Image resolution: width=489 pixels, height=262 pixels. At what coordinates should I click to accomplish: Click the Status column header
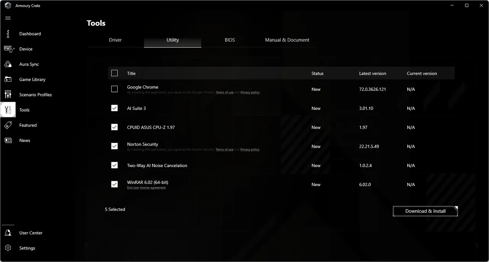[317, 74]
